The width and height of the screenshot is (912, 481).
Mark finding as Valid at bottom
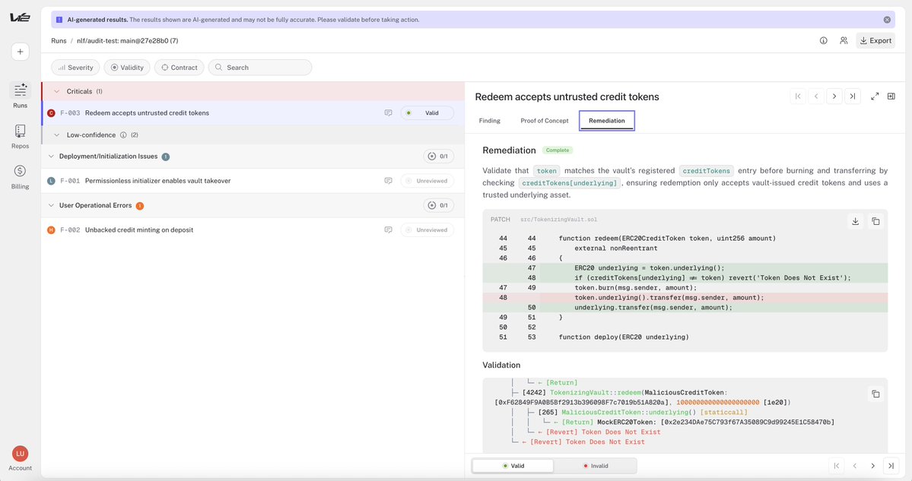(513, 466)
